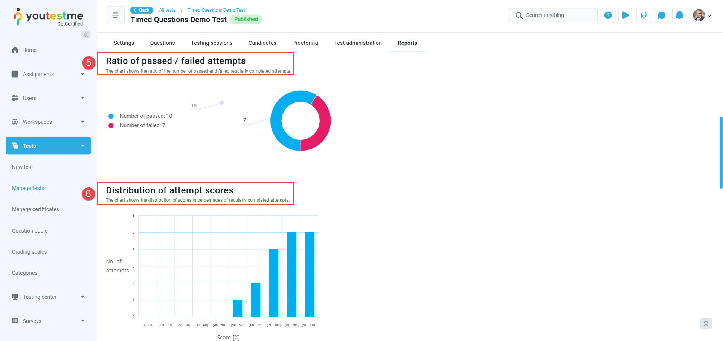Click the 'Number of failed: 7' legend text
Screen dimensions: 723x341
pos(142,126)
